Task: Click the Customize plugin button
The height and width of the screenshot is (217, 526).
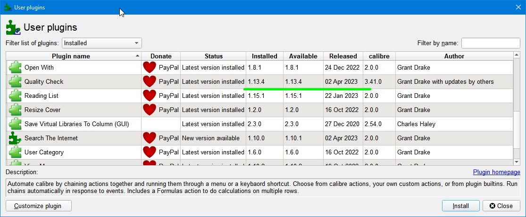Action: (x=39, y=206)
